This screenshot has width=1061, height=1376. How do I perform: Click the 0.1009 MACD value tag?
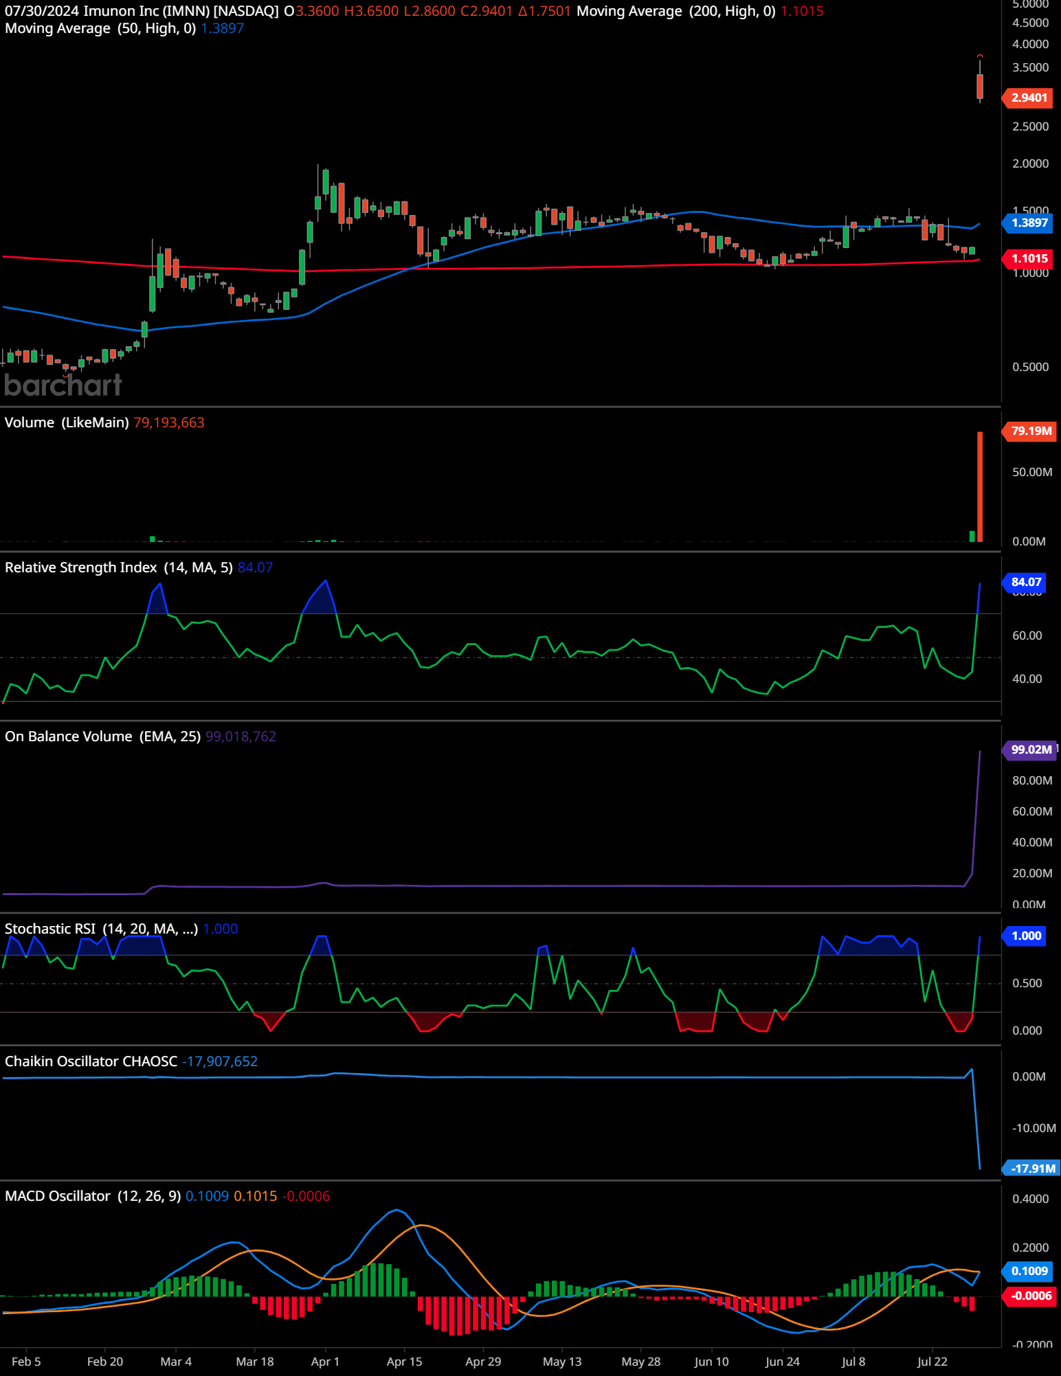point(1028,1271)
